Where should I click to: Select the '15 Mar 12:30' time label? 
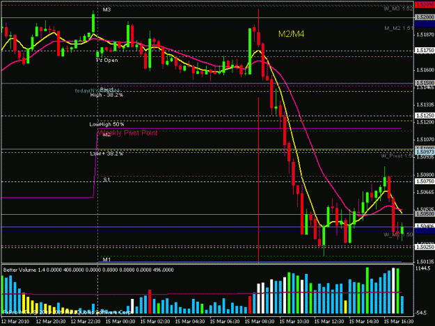pos(329,321)
